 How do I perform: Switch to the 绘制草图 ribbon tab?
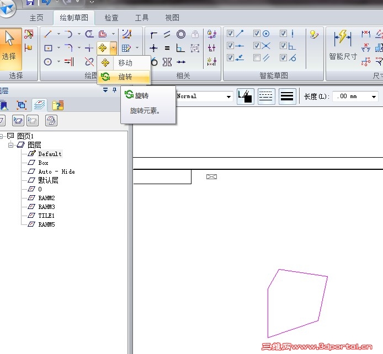74,18
